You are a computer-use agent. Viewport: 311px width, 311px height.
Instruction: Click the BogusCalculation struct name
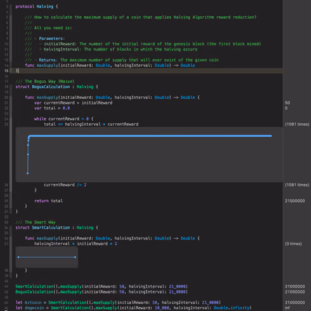pos(51,86)
